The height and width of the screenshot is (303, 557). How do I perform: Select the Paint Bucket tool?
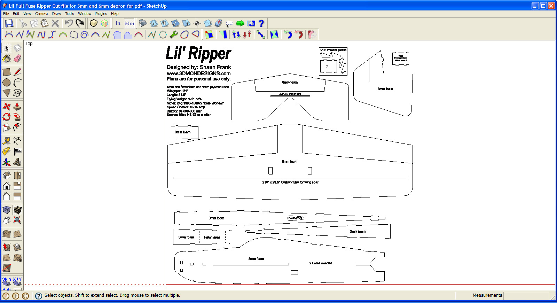7,59
